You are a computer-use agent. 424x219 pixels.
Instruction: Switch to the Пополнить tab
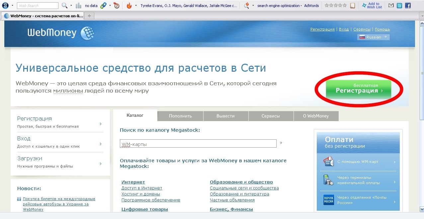(180, 116)
